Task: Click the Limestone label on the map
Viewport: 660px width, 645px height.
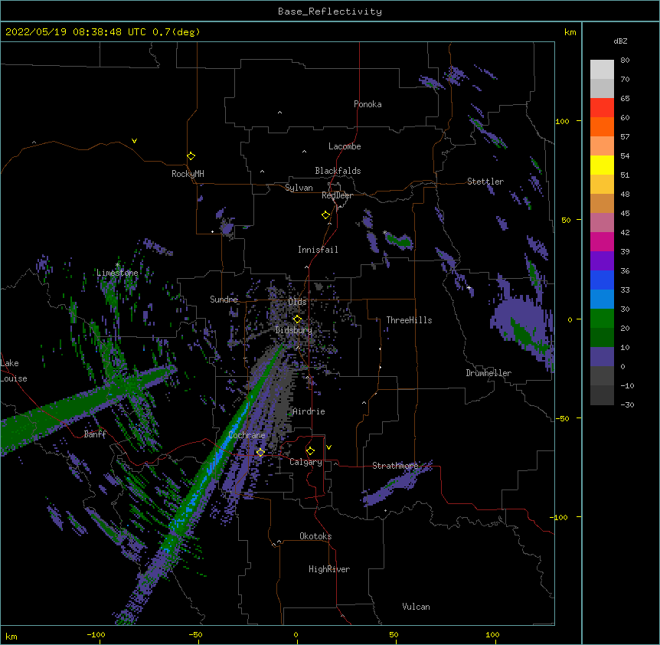Action: 117,273
